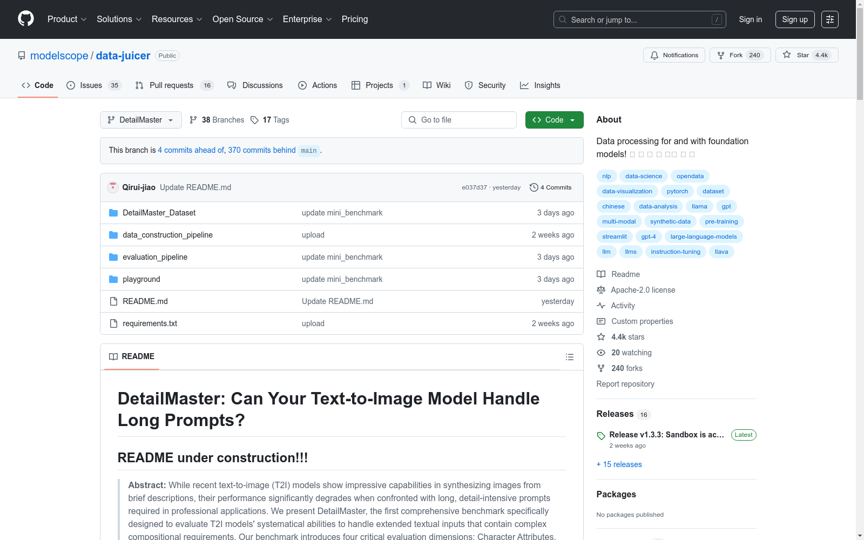Click the stars icon in About
This screenshot has height=540, width=864.
pos(601,337)
